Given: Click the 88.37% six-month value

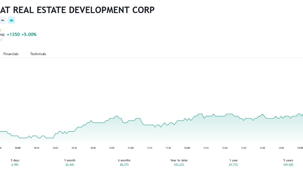Looking at the screenshot, I should (x=124, y=165).
